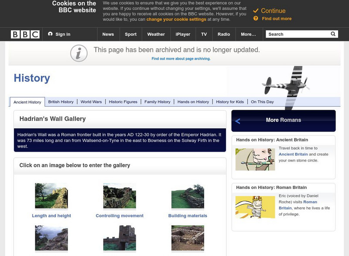Click the Roman Britain text link
349x256 pixels.
pos(298,205)
